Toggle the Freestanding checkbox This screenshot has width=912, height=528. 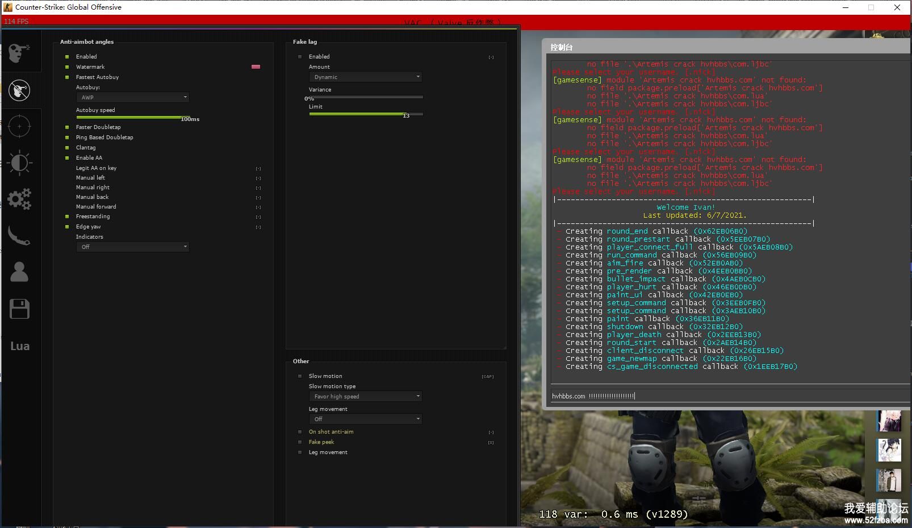(67, 217)
